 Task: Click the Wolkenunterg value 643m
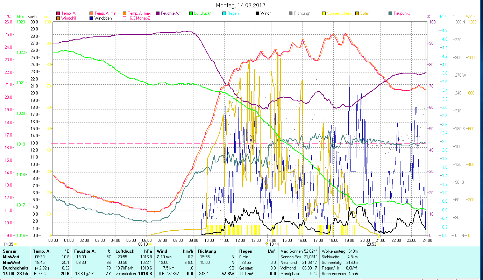pos(353,251)
